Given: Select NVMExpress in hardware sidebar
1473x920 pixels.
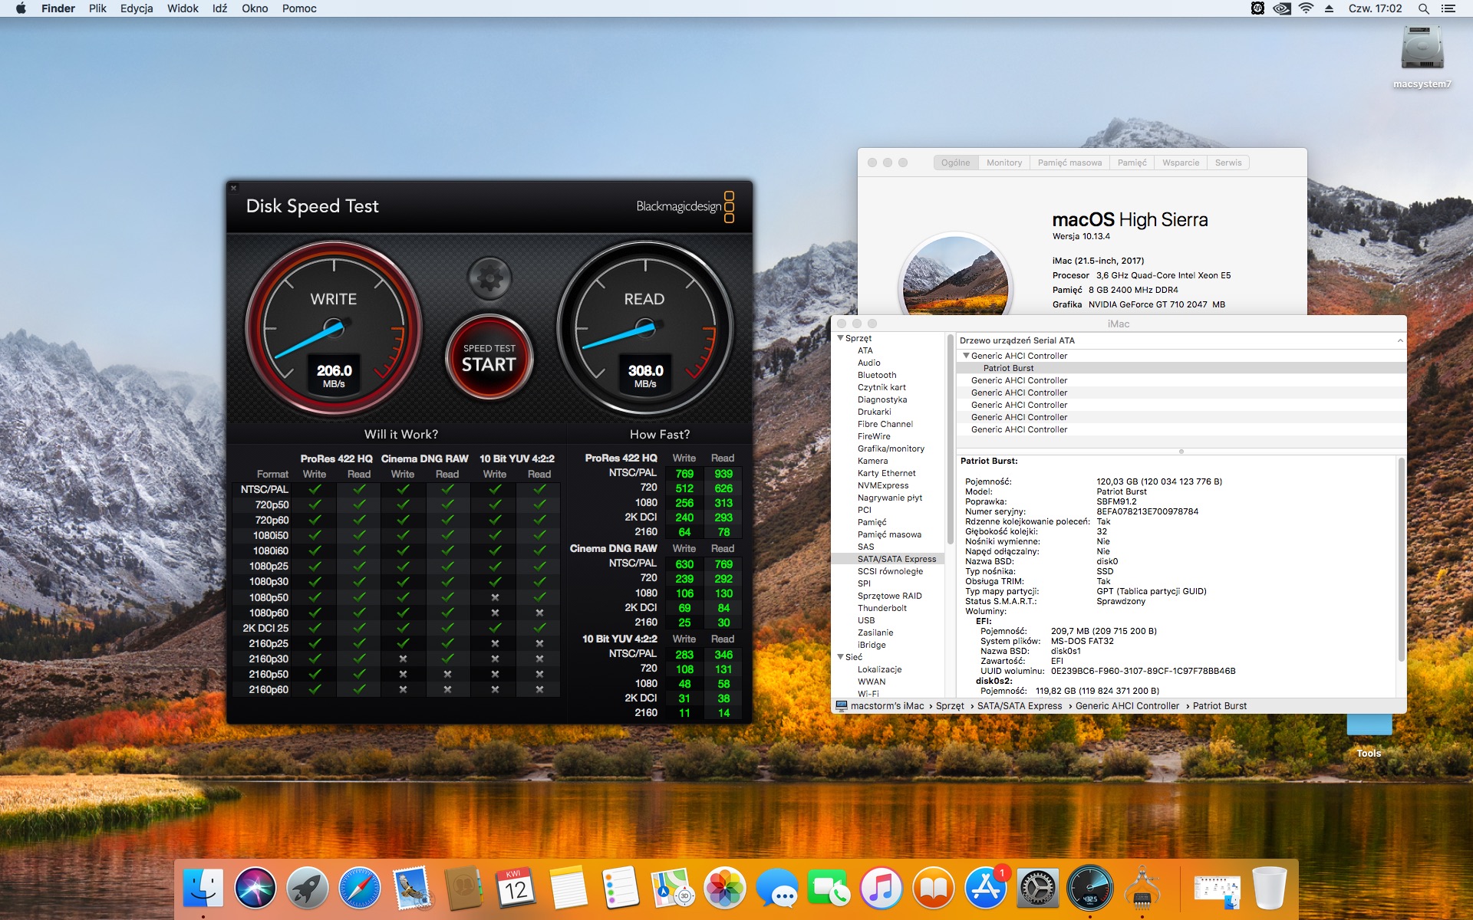Looking at the screenshot, I should (882, 485).
